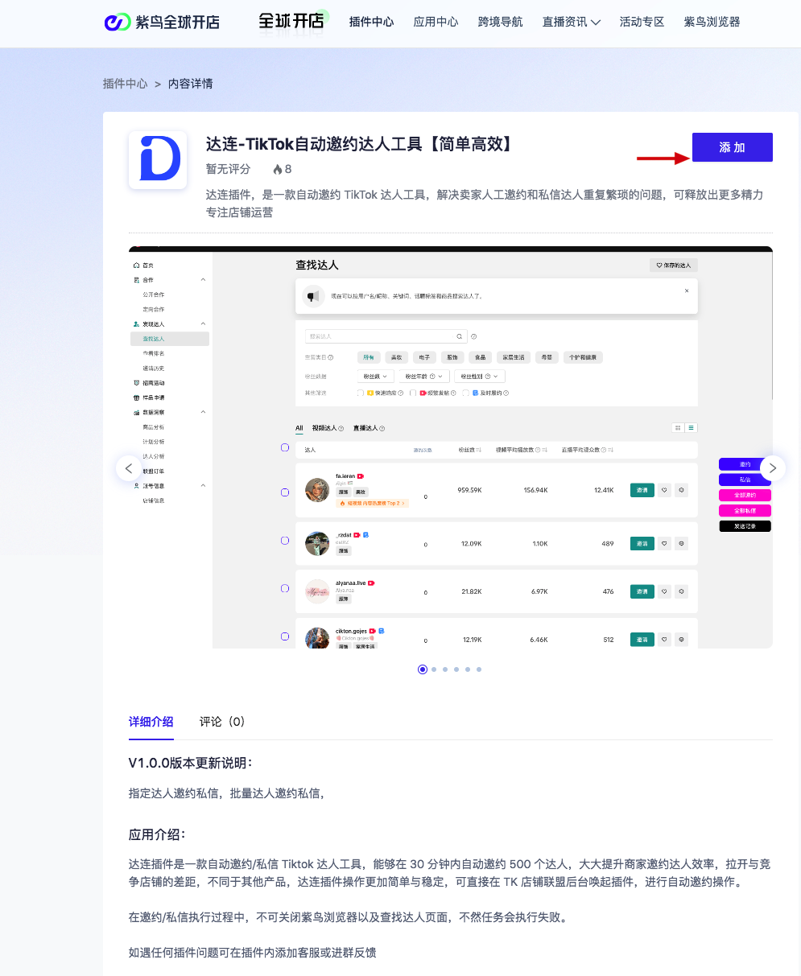Click the 首页 home icon in preview sidebar
The height and width of the screenshot is (976, 801).
(x=136, y=266)
